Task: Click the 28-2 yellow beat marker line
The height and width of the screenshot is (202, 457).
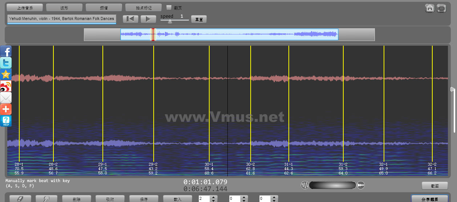Action: tap(53, 105)
